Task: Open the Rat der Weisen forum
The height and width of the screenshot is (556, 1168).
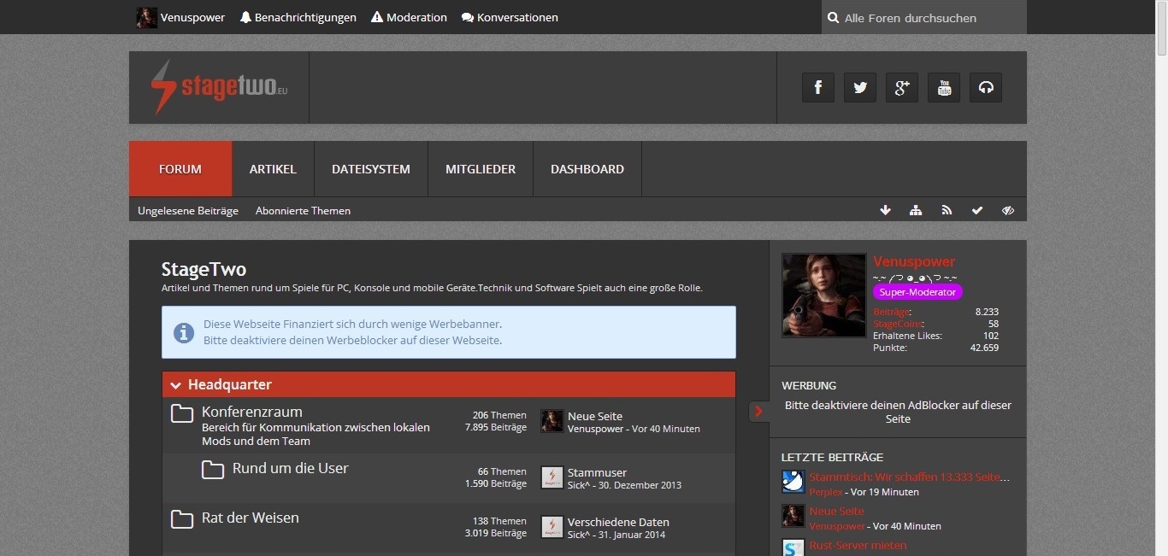Action: 251,518
